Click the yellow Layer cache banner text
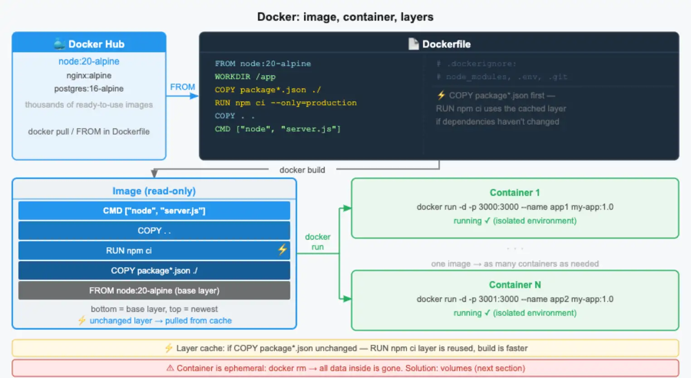691x378 pixels. (352, 348)
